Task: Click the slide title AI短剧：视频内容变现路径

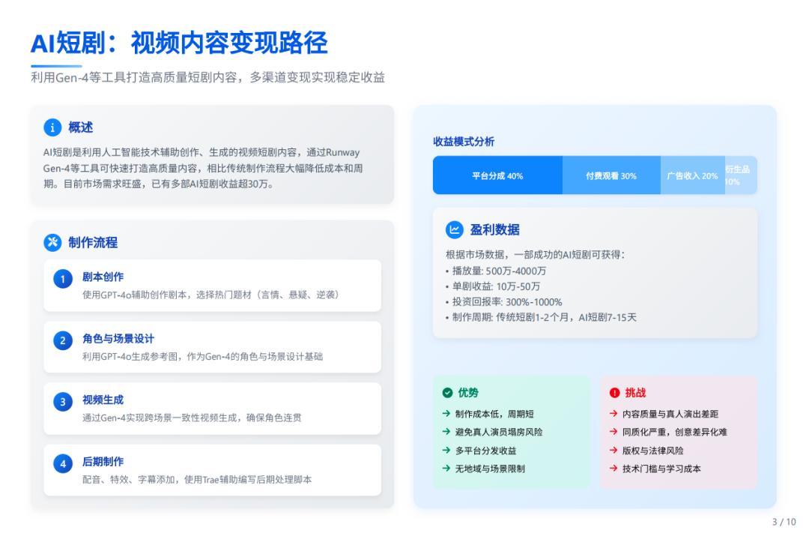Action: 179,43
